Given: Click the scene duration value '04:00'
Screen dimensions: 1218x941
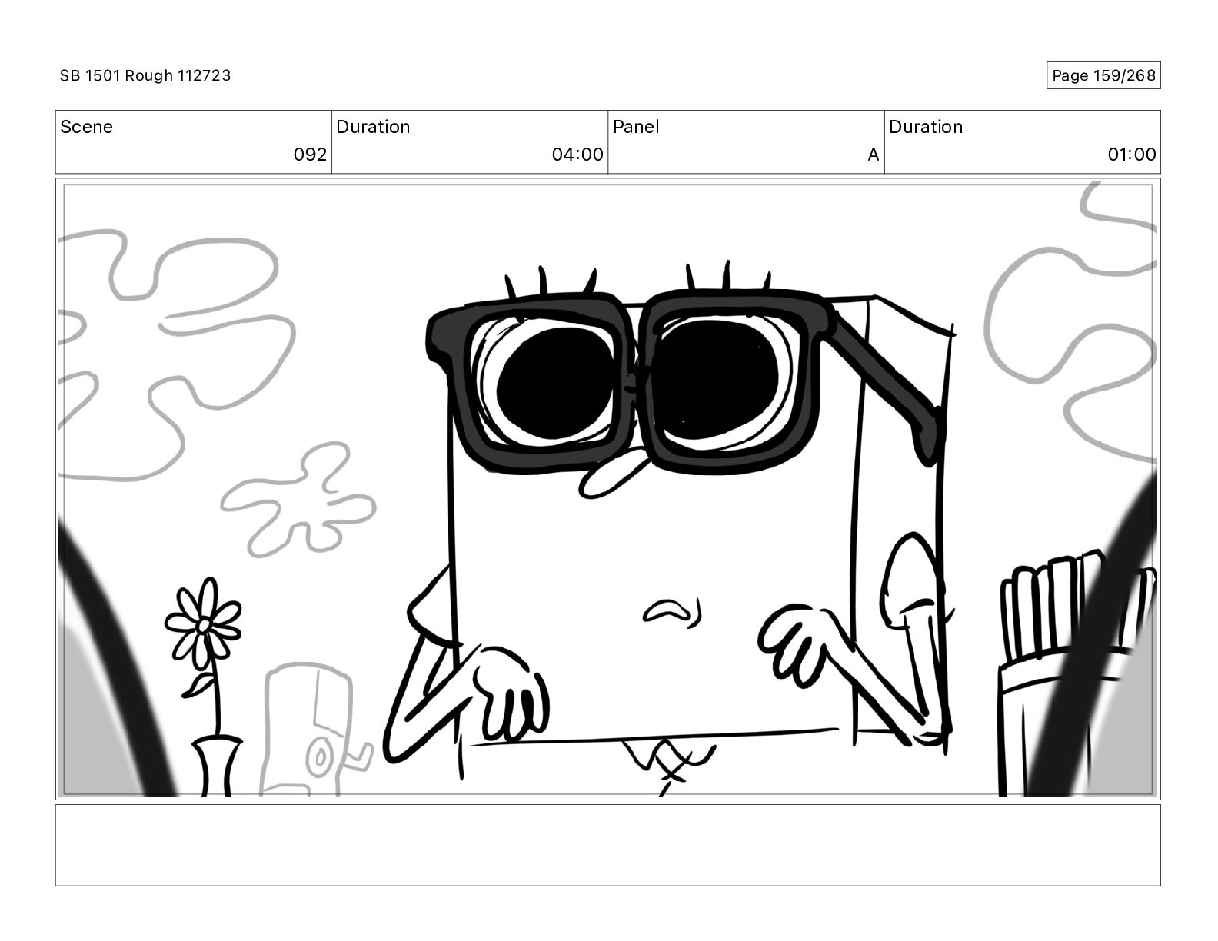Looking at the screenshot, I should 577,155.
